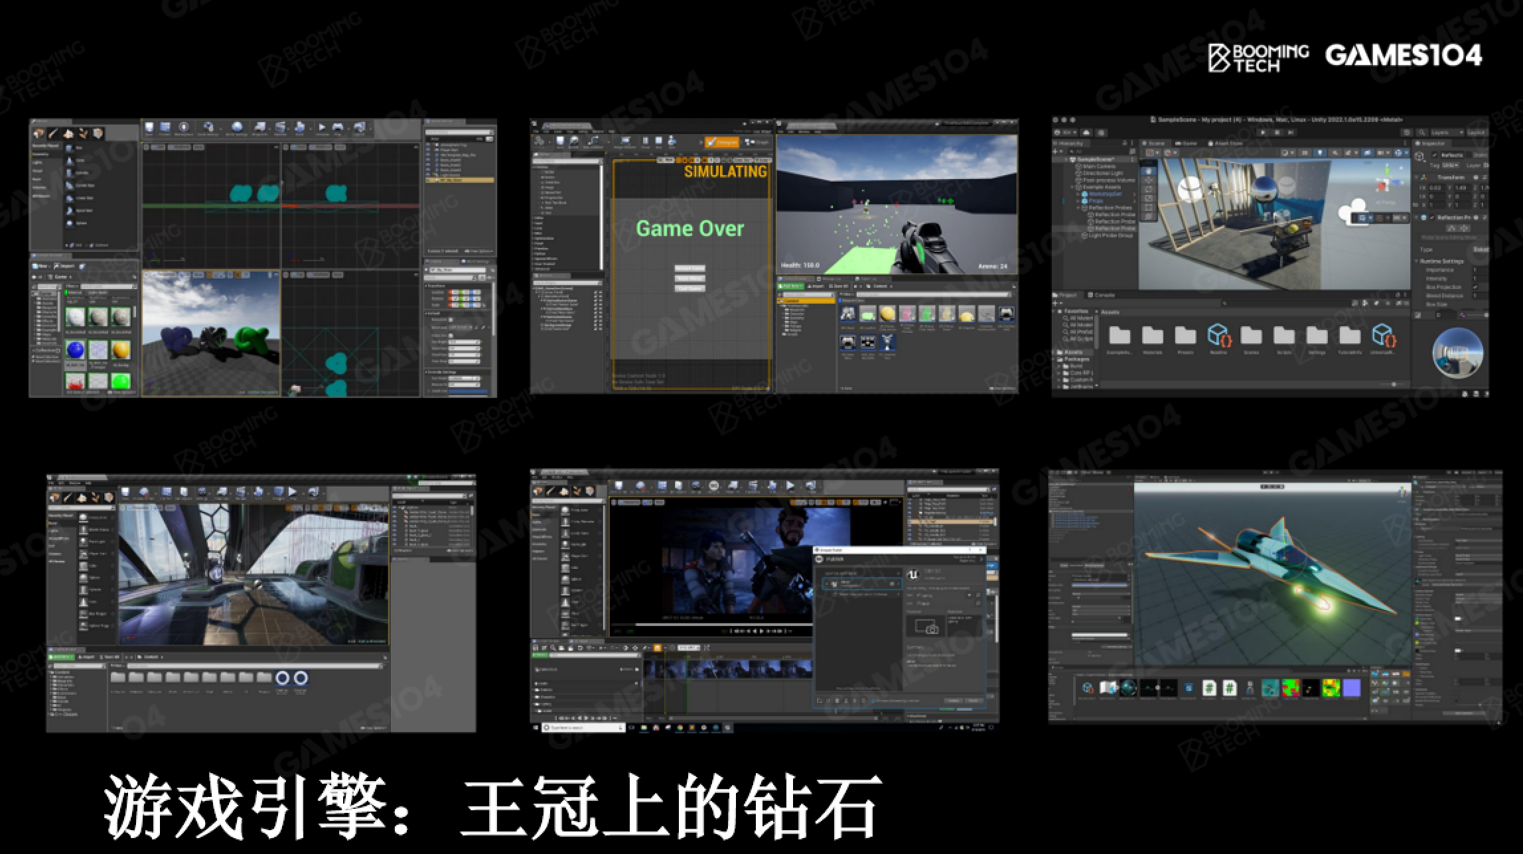Viewport: 1523px width, 854px height.
Task: Uncheck the Box Projection checkbox in Inspector
Action: 1475,287
